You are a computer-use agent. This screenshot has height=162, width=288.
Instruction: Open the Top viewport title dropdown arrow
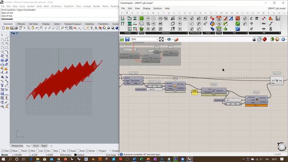pyautogui.click(x=17, y=33)
